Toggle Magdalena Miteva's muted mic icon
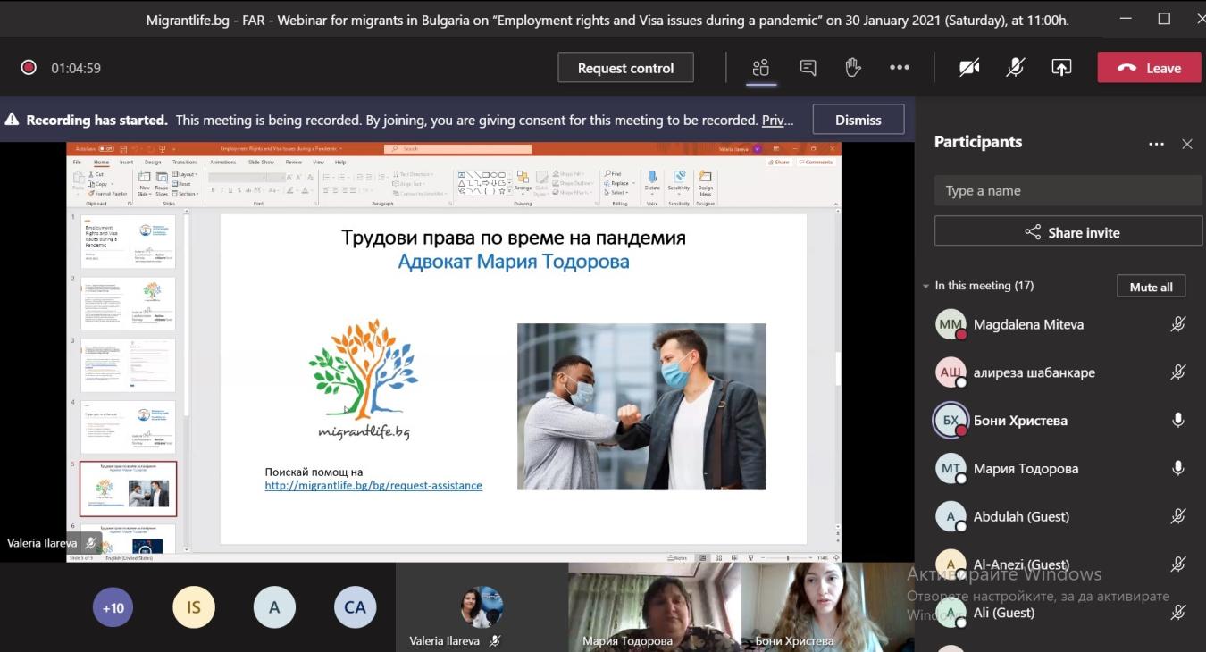The width and height of the screenshot is (1206, 652). click(x=1178, y=324)
